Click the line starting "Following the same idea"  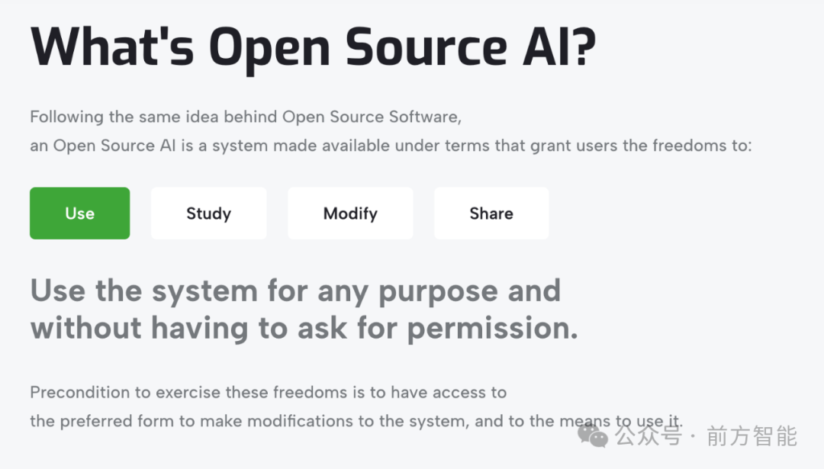pyautogui.click(x=246, y=117)
